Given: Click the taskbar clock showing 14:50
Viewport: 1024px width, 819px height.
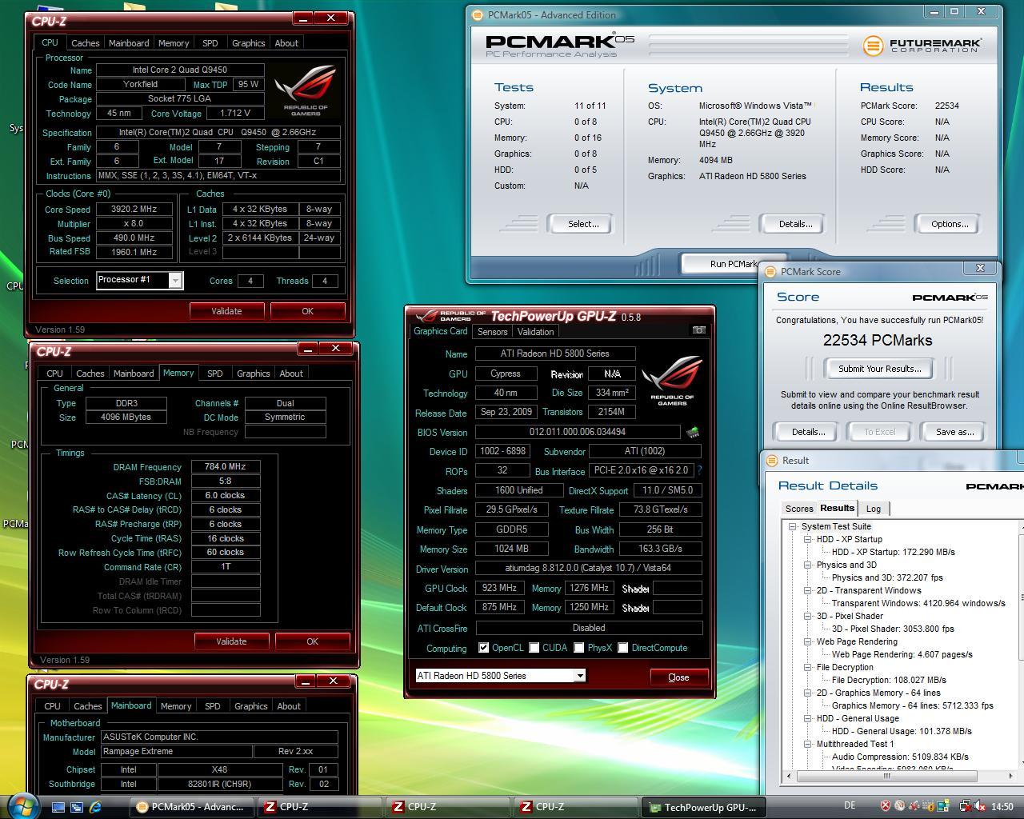Looking at the screenshot, I should tap(1002, 806).
